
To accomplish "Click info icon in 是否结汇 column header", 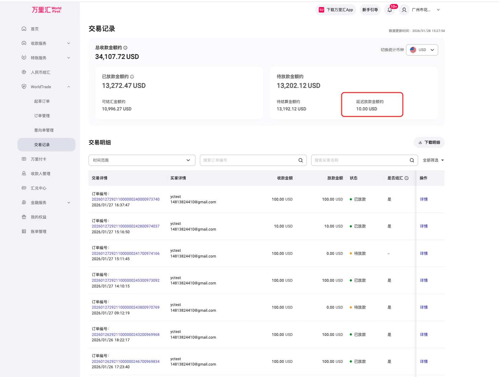I will pos(407,178).
